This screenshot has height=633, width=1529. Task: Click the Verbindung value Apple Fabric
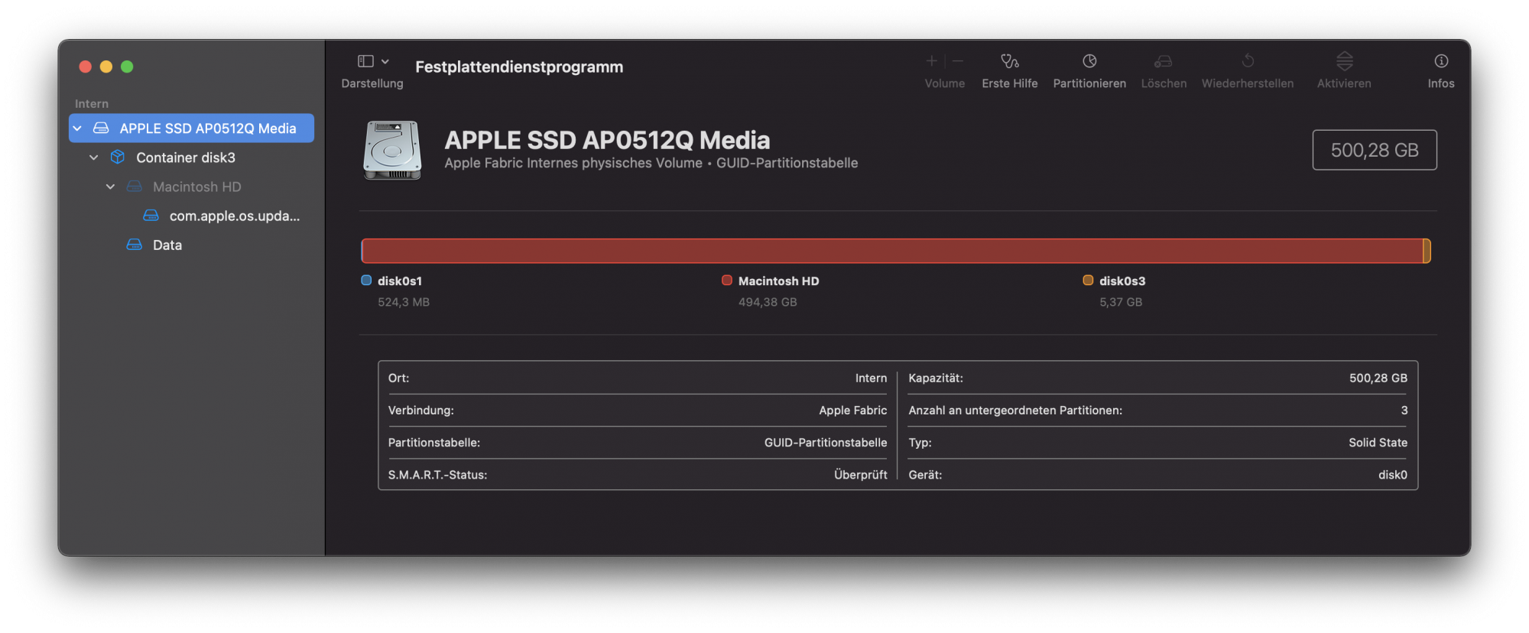click(x=853, y=411)
